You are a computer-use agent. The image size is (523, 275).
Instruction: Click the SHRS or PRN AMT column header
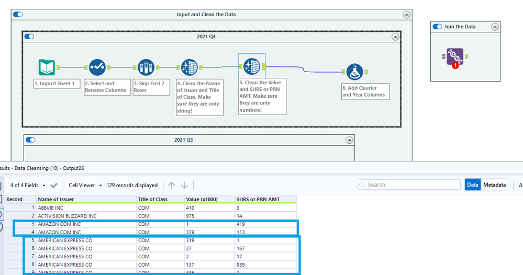click(265, 199)
